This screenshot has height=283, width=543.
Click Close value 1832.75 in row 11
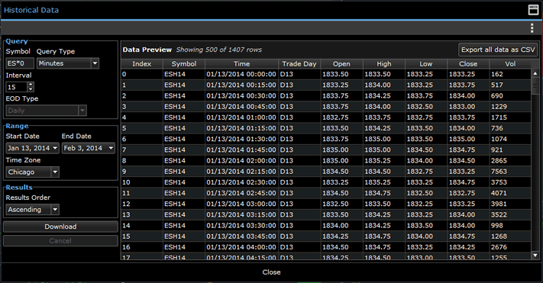[468, 193]
